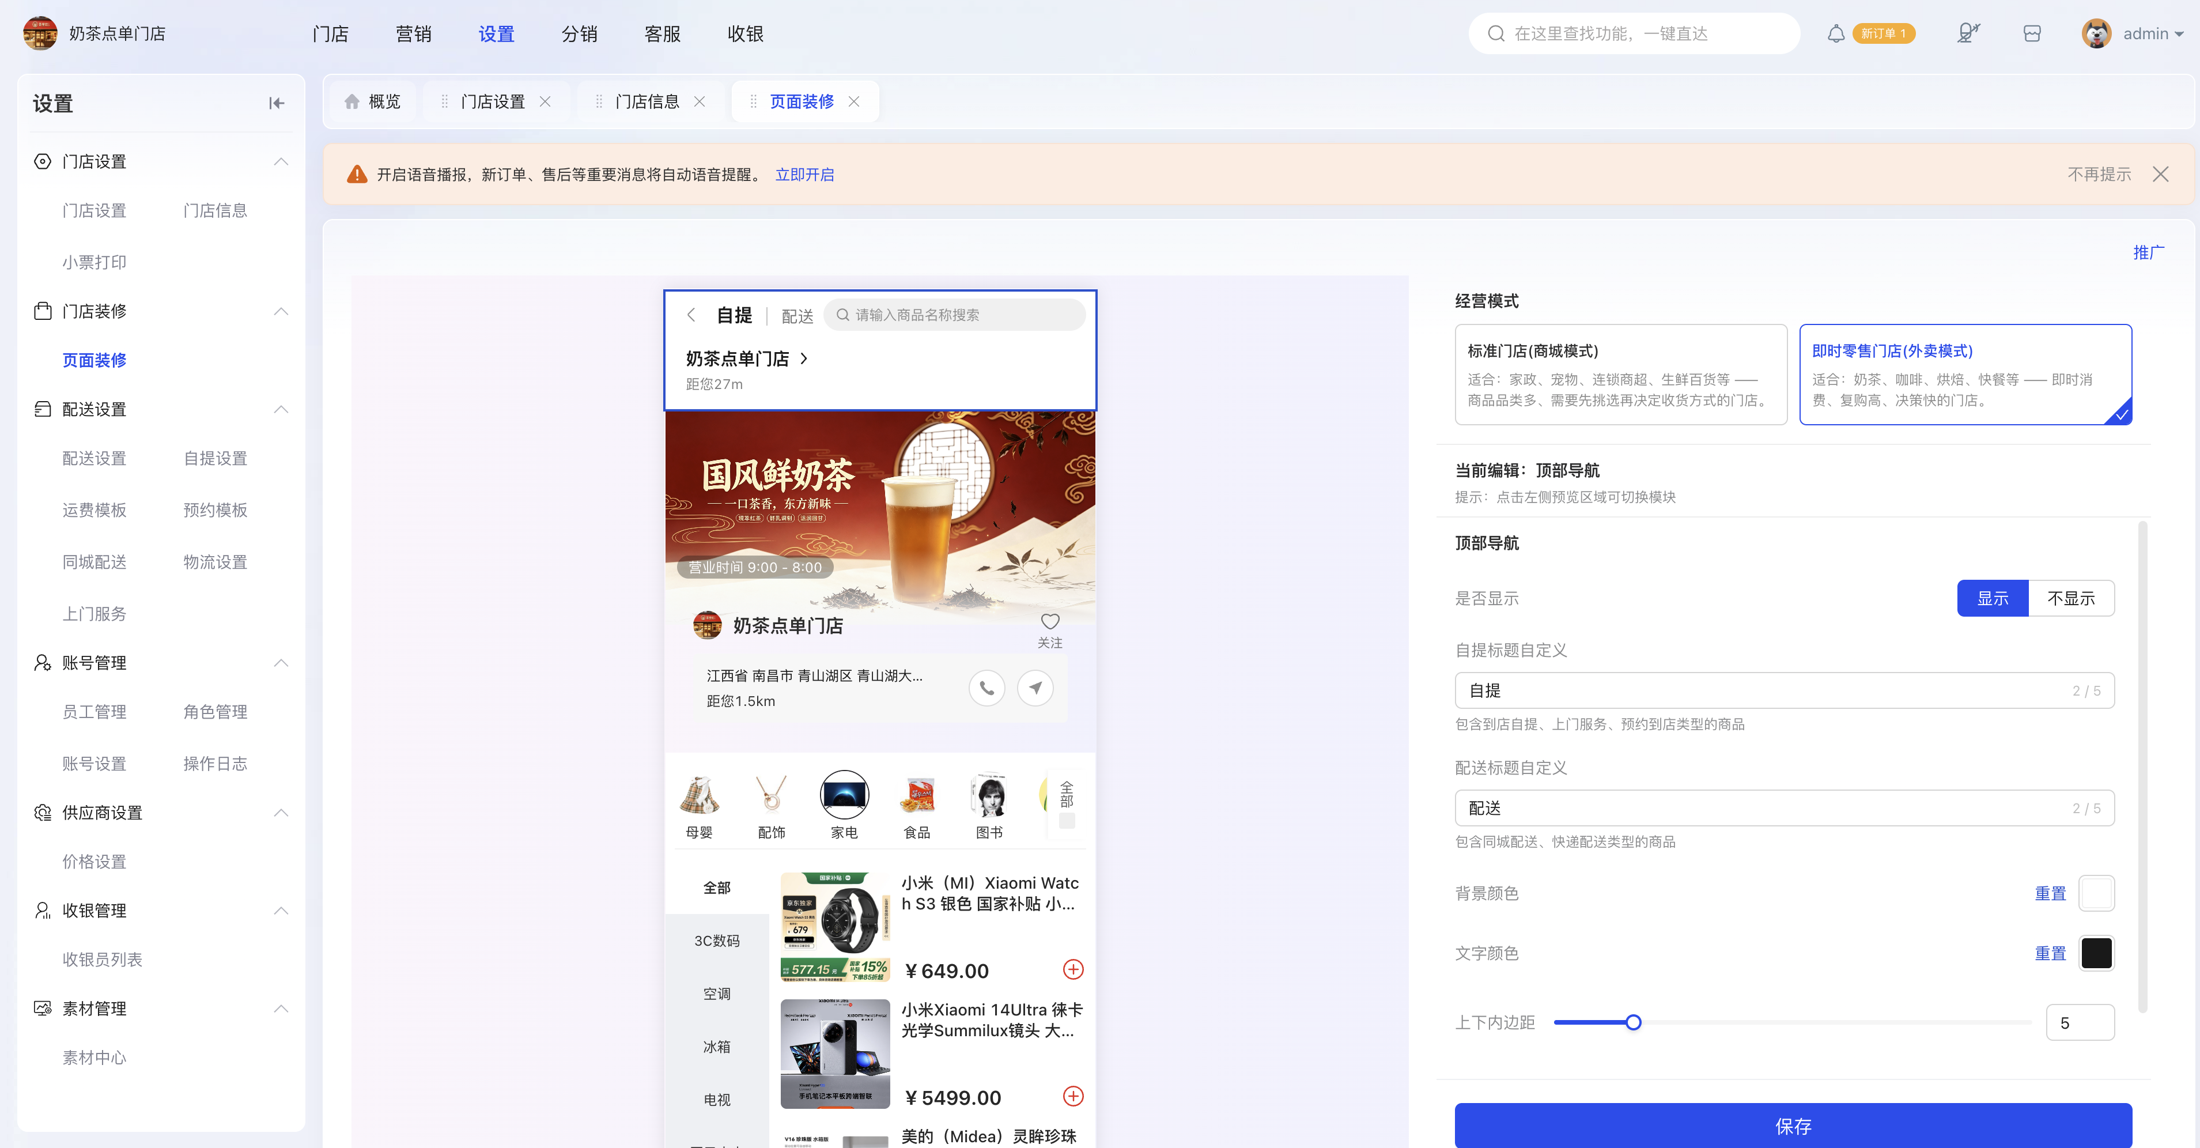Close the voice broadcast warning banner
Screen dimensions: 2200x1148
(x=2160, y=174)
